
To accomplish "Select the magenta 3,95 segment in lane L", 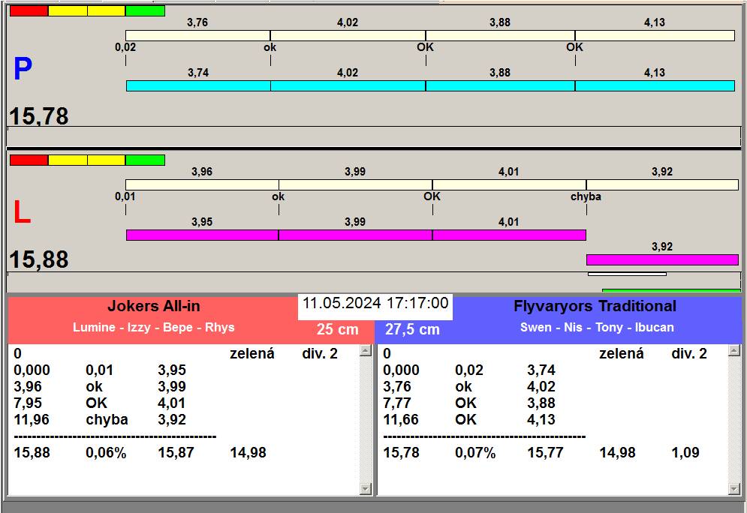I will tap(203, 235).
